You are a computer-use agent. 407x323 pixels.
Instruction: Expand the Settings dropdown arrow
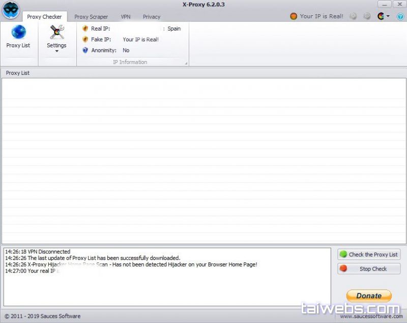(56, 51)
